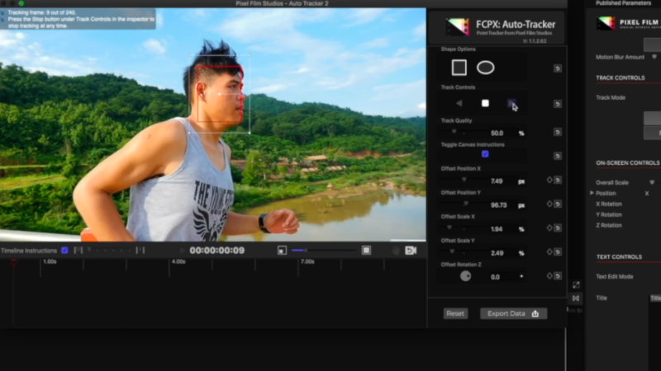Select the Text Edit Mode parameter
661x371 pixels.
[615, 276]
